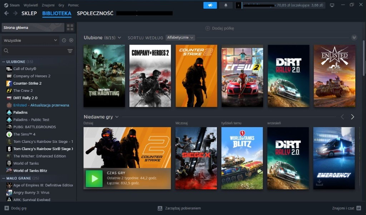This screenshot has width=366, height=215.
Task: Collapse the Ulubione shelf double-chevron
Action: (x=354, y=37)
